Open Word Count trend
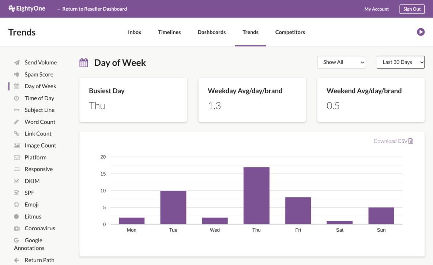Screen dimensions: 433x265 (x=40, y=122)
